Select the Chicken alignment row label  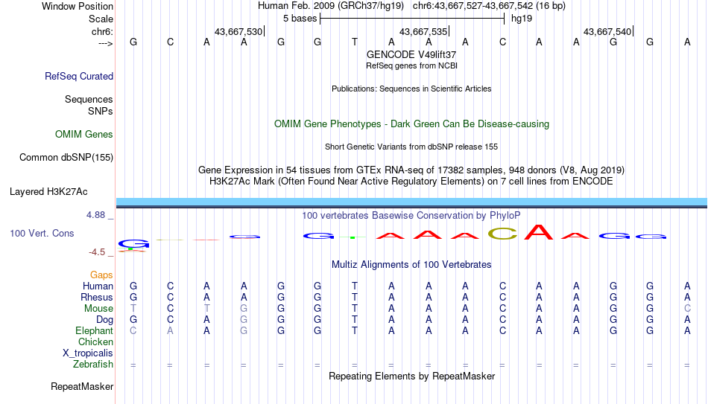tap(95, 342)
